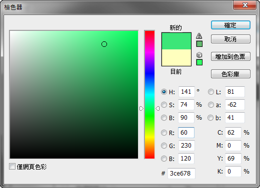
Task: Select the G green radio button
Action: point(164,146)
